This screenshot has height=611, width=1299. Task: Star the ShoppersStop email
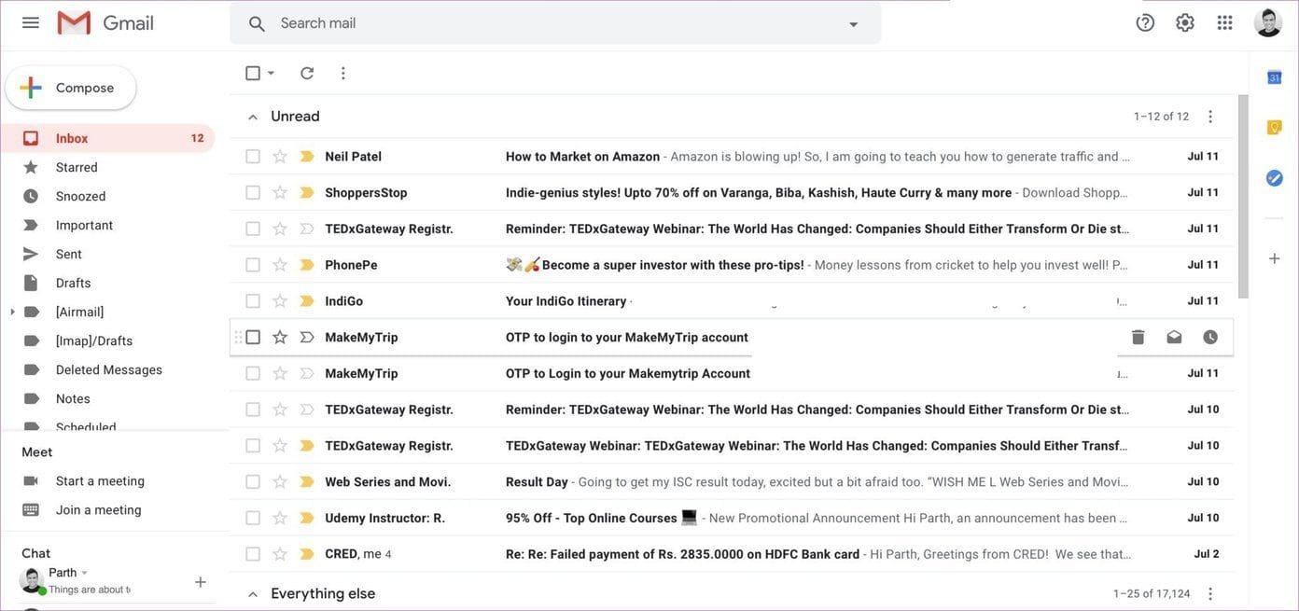click(279, 192)
